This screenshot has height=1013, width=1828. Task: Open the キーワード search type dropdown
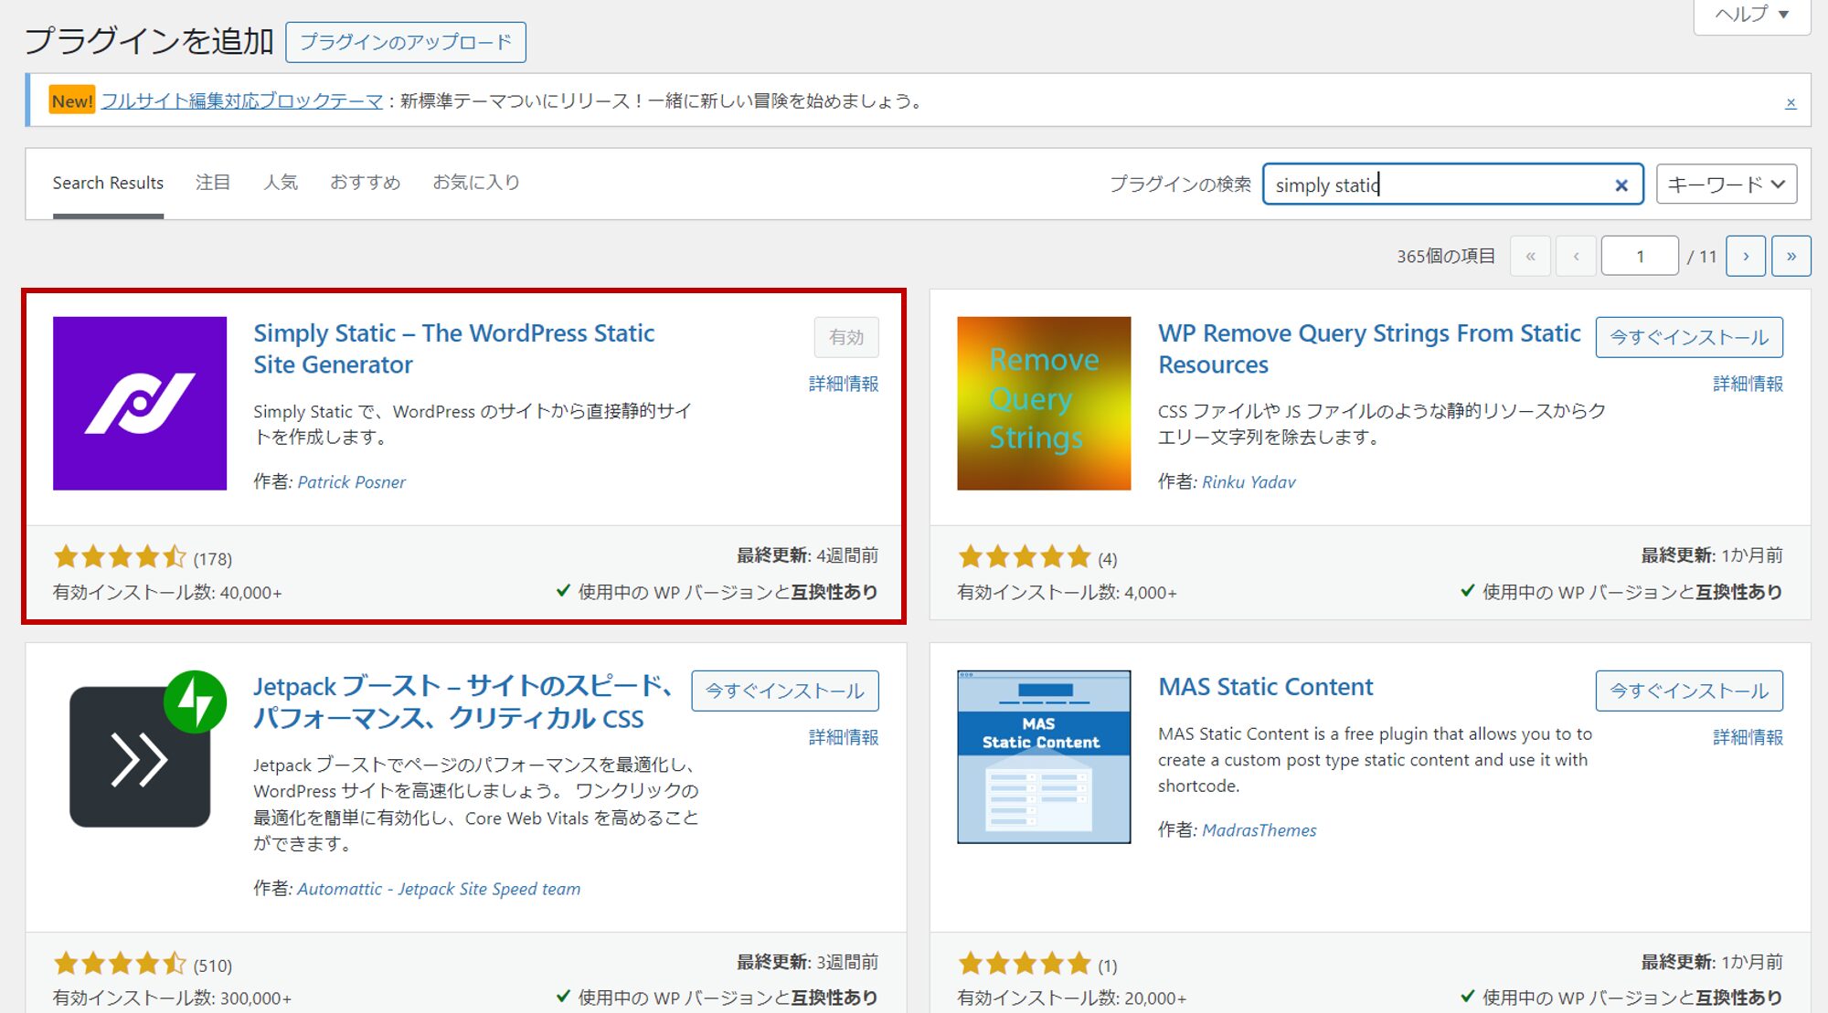(x=1727, y=185)
